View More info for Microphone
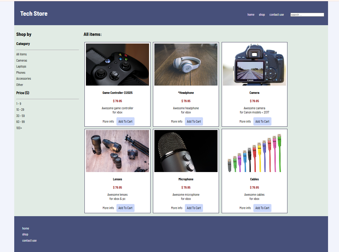Image resolution: width=339 pixels, height=252 pixels. pyautogui.click(x=177, y=208)
